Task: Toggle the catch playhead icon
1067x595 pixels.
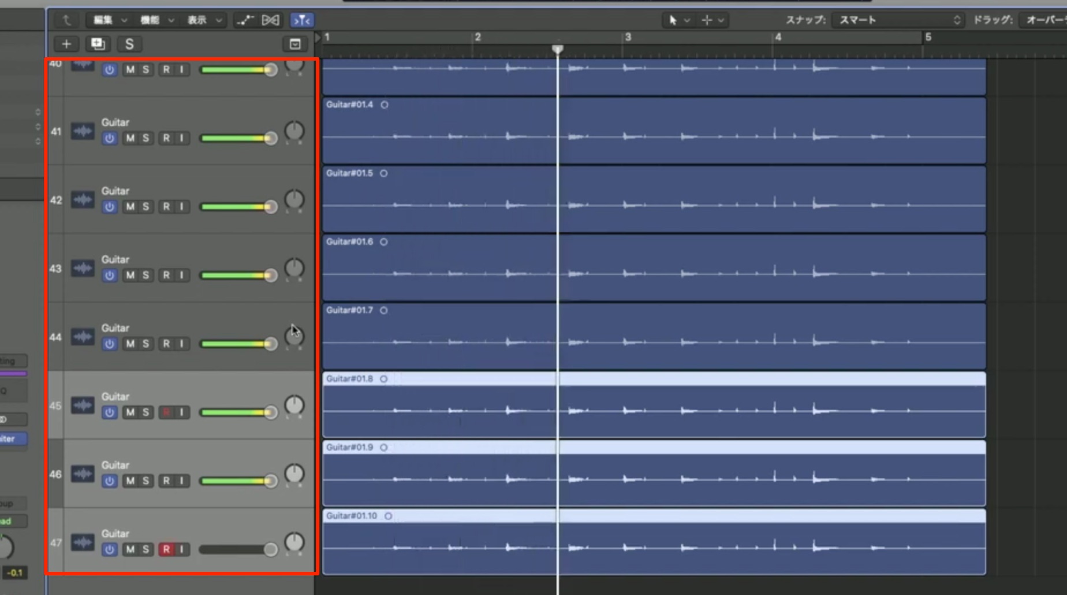Action: click(301, 20)
